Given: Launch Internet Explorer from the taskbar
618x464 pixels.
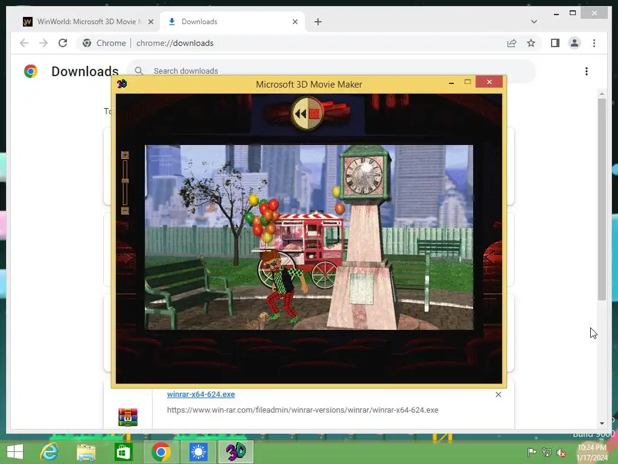Looking at the screenshot, I should pyautogui.click(x=49, y=452).
